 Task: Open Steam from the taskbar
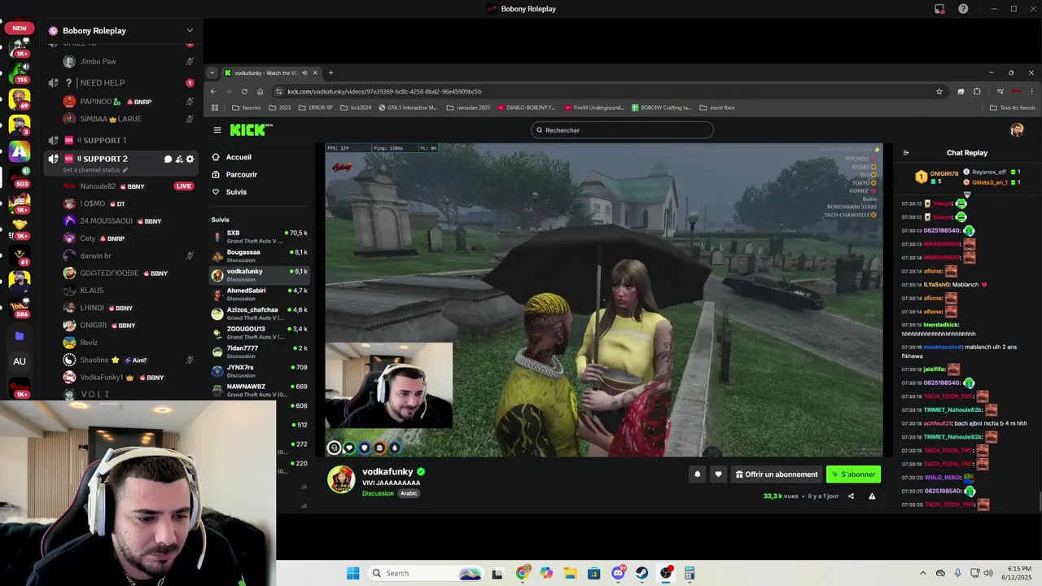642,573
